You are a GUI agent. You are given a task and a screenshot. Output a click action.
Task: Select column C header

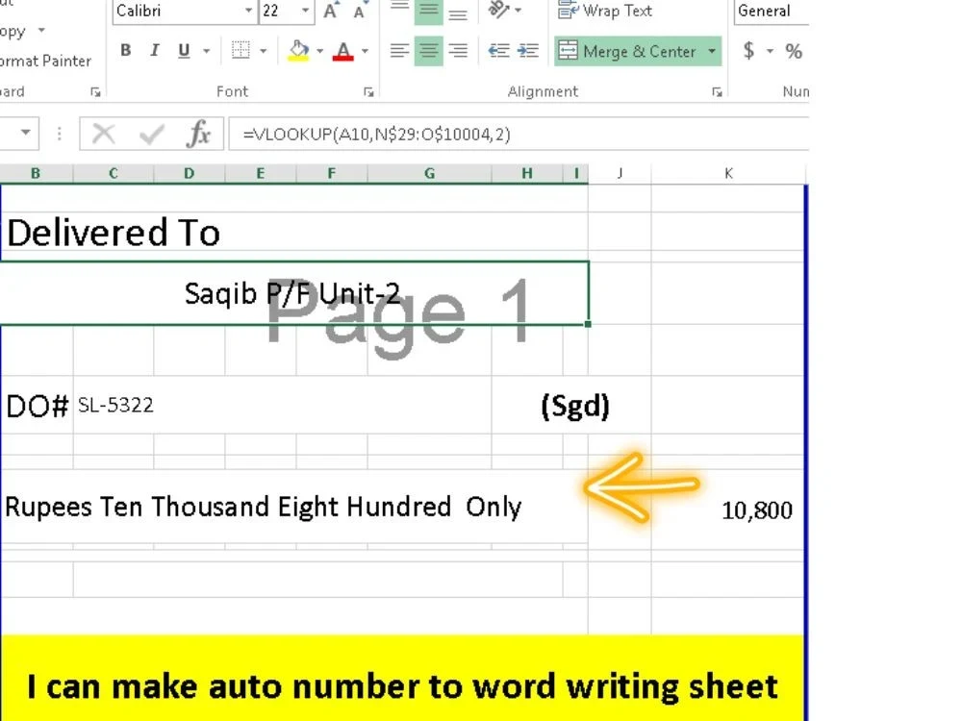[x=113, y=173]
